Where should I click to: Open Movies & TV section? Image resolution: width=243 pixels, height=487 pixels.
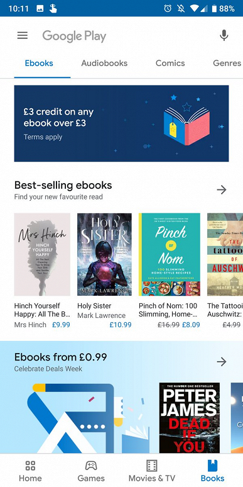(152, 471)
